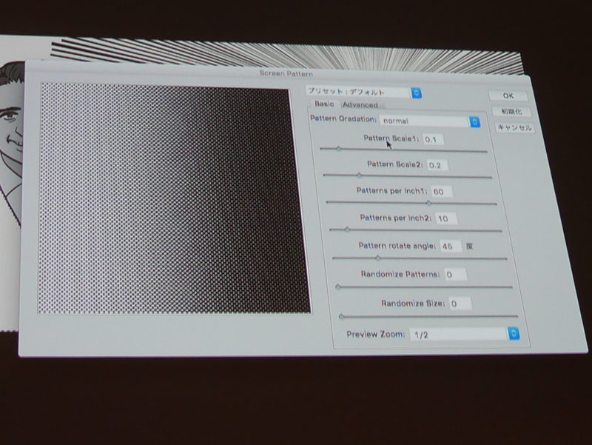Image resolution: width=592 pixels, height=445 pixels.
Task: Click the Randomize Patterns value field
Action: [x=455, y=275]
